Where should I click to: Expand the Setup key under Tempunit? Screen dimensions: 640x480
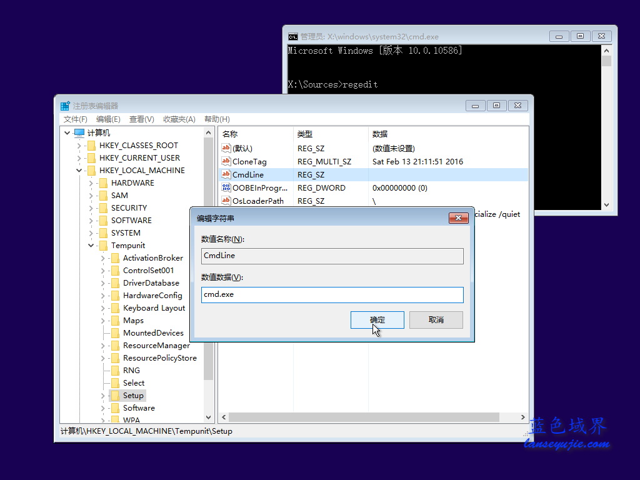pos(103,396)
